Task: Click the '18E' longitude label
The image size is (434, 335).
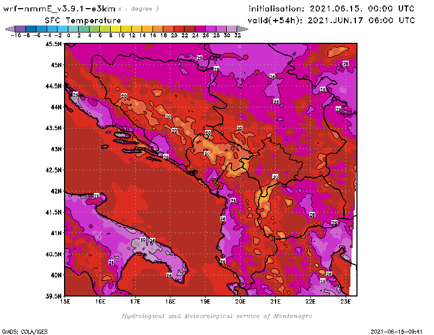Action: [170, 301]
